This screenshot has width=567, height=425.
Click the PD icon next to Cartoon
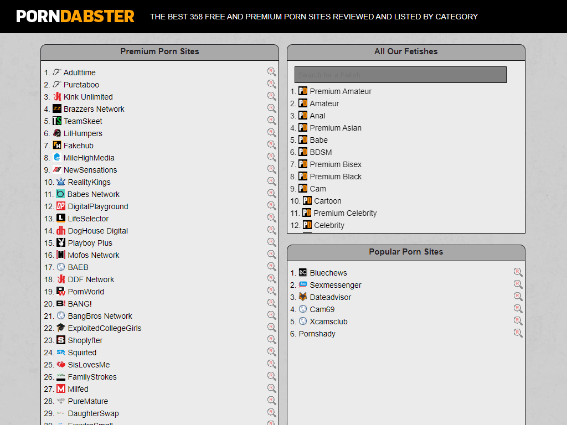pyautogui.click(x=307, y=201)
